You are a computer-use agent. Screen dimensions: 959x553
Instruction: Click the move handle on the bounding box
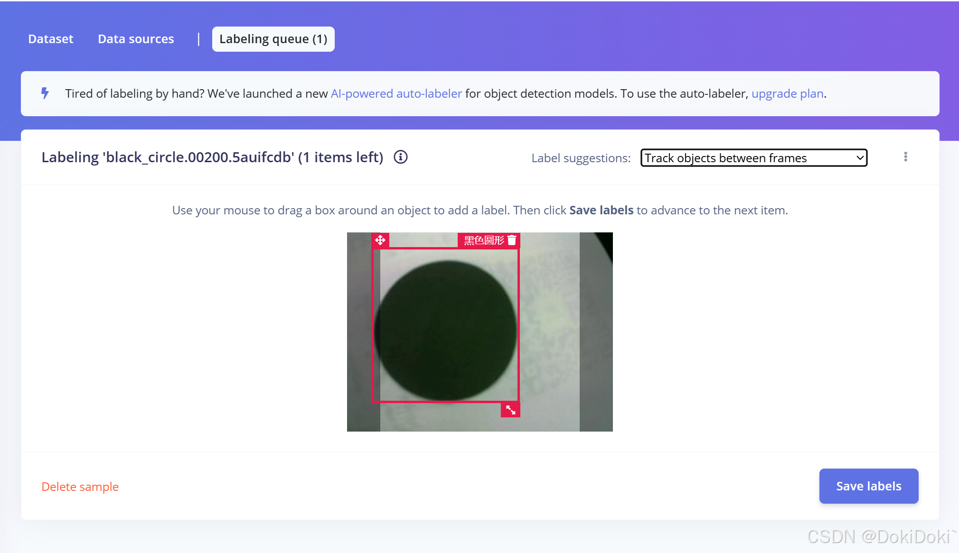(x=380, y=240)
